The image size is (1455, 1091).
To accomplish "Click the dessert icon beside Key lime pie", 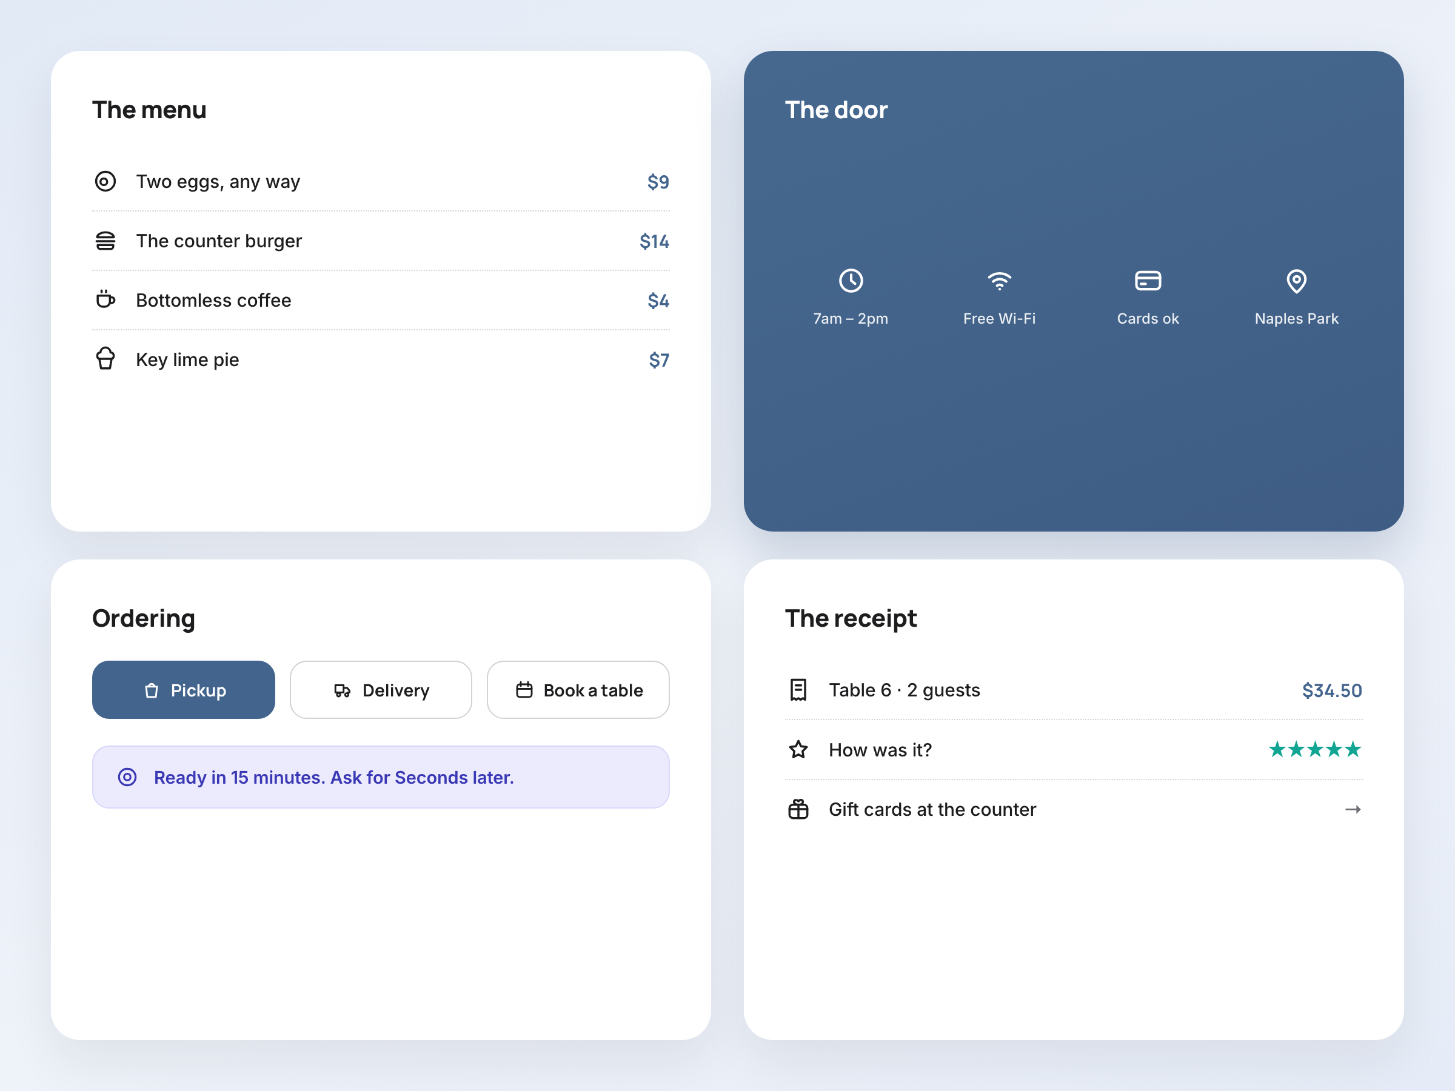I will click(x=105, y=359).
